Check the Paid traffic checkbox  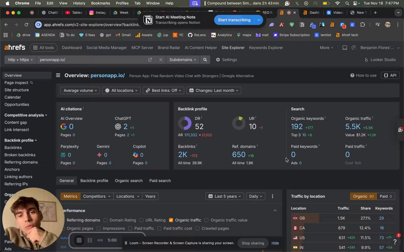pyautogui.click(x=130, y=228)
